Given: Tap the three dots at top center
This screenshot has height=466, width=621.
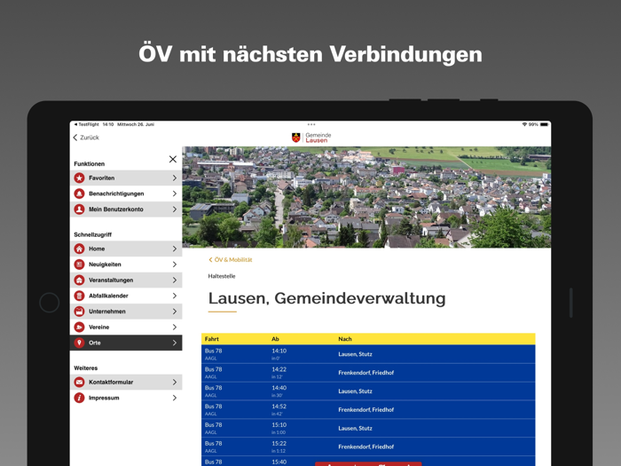Looking at the screenshot, I should tap(311, 124).
